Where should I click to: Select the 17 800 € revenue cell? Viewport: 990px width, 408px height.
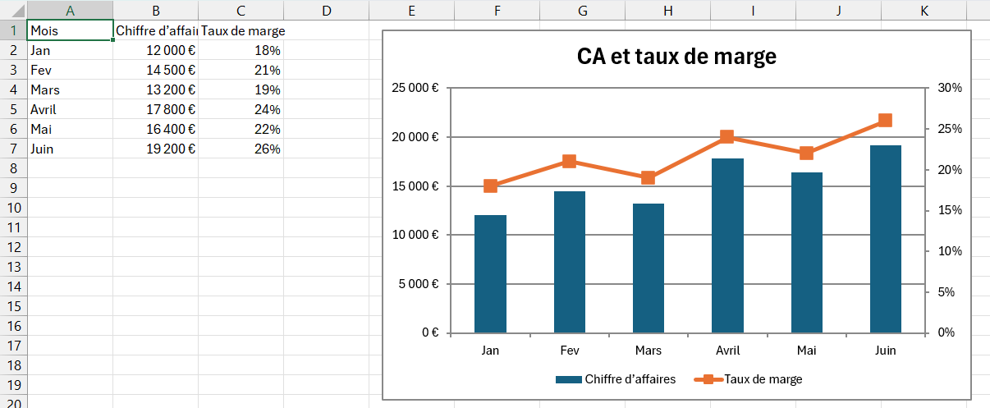(x=156, y=109)
